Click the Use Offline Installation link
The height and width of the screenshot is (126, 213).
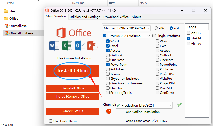(143, 112)
